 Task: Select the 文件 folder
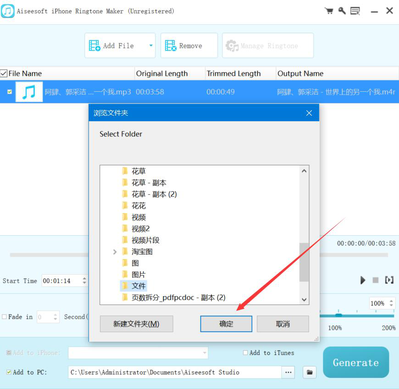139,286
